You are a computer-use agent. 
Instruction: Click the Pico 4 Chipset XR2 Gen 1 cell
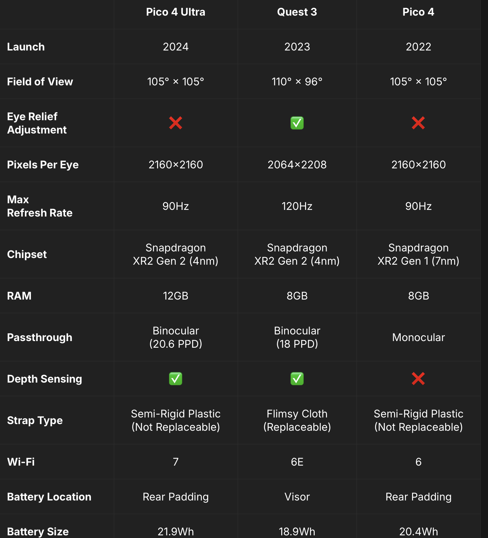point(418,254)
